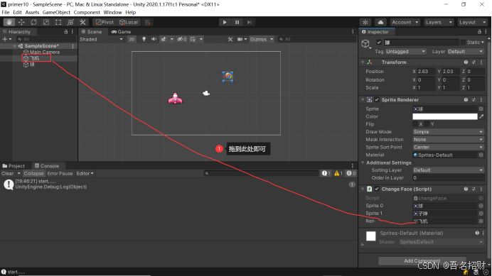This screenshot has width=492, height=276.
Task: Toggle console info message filter
Action: (326, 173)
